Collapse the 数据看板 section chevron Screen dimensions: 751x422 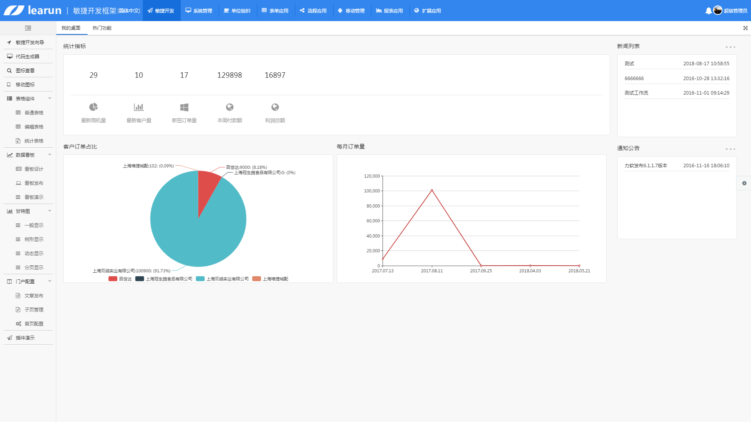pyautogui.click(x=50, y=154)
